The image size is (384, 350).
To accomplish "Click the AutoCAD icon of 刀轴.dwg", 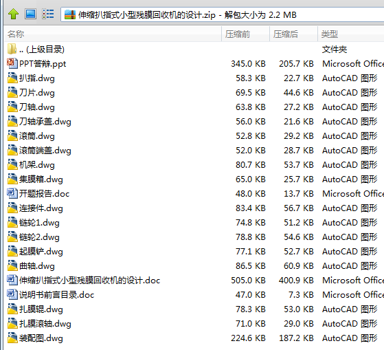I will pyautogui.click(x=12, y=107).
